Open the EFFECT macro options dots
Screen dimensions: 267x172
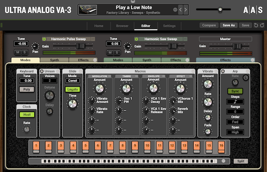tap(191, 76)
